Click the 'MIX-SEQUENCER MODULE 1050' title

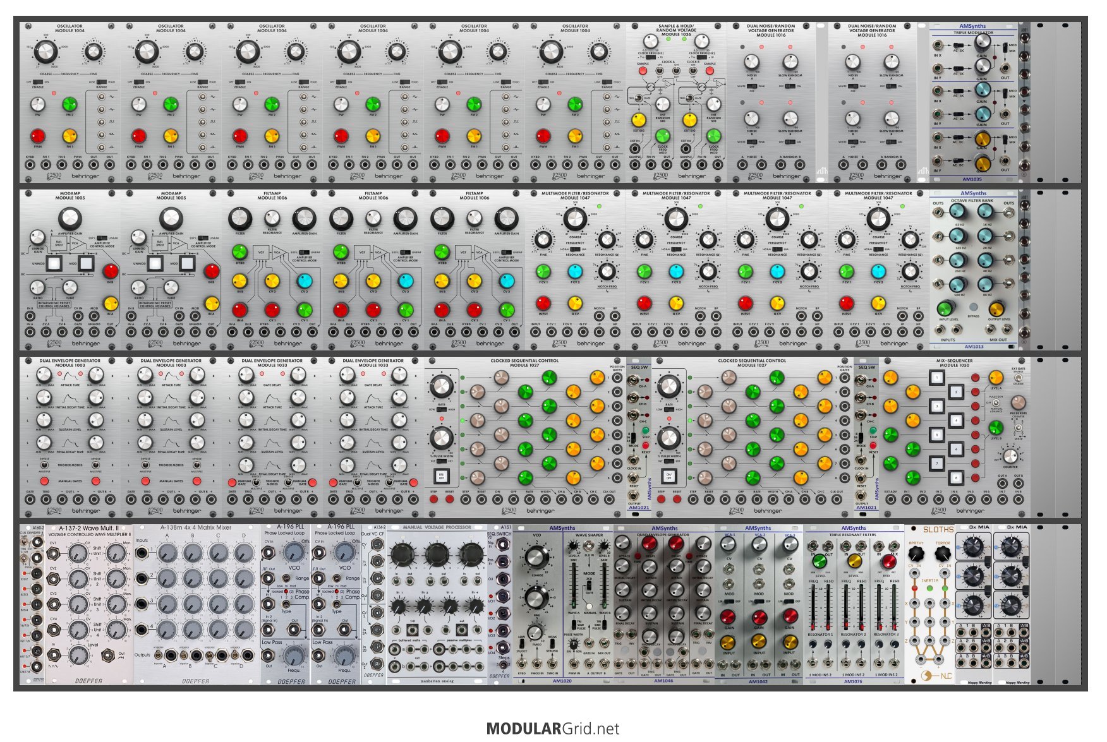[954, 363]
